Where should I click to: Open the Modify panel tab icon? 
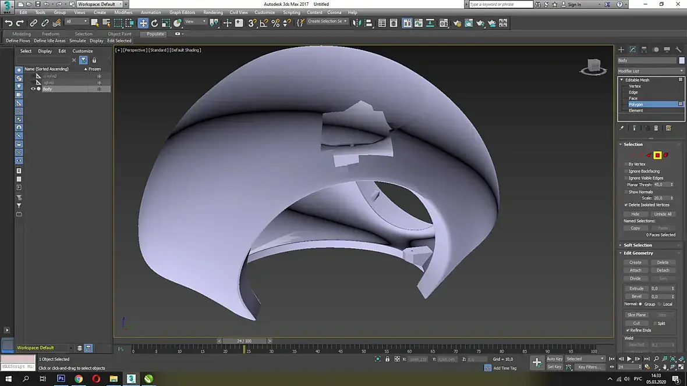(x=633, y=50)
